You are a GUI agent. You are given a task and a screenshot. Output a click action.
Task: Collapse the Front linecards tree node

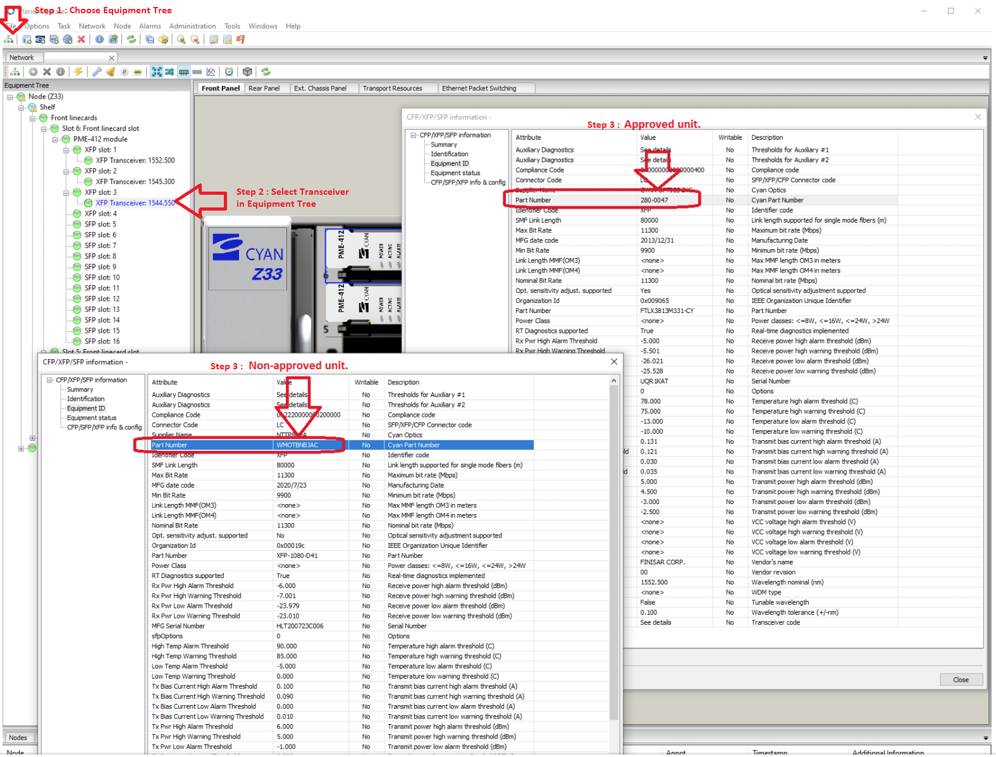click(32, 118)
